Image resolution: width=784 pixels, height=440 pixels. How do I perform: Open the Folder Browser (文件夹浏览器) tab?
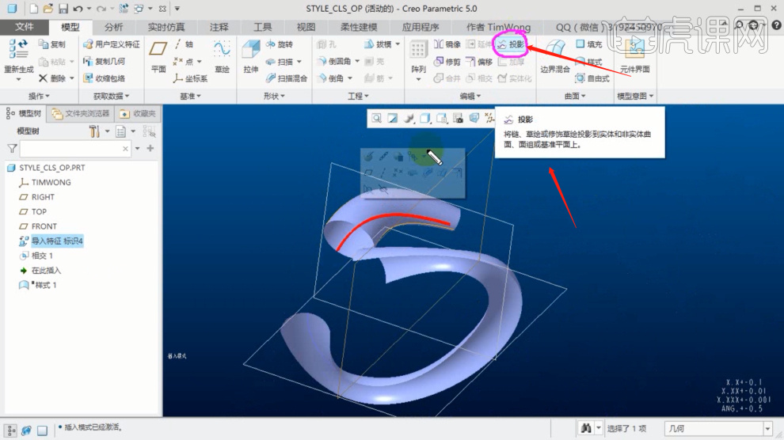pos(81,114)
